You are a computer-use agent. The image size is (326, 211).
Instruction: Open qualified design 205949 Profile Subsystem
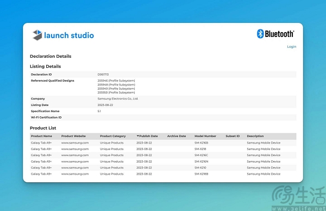tap(116, 89)
